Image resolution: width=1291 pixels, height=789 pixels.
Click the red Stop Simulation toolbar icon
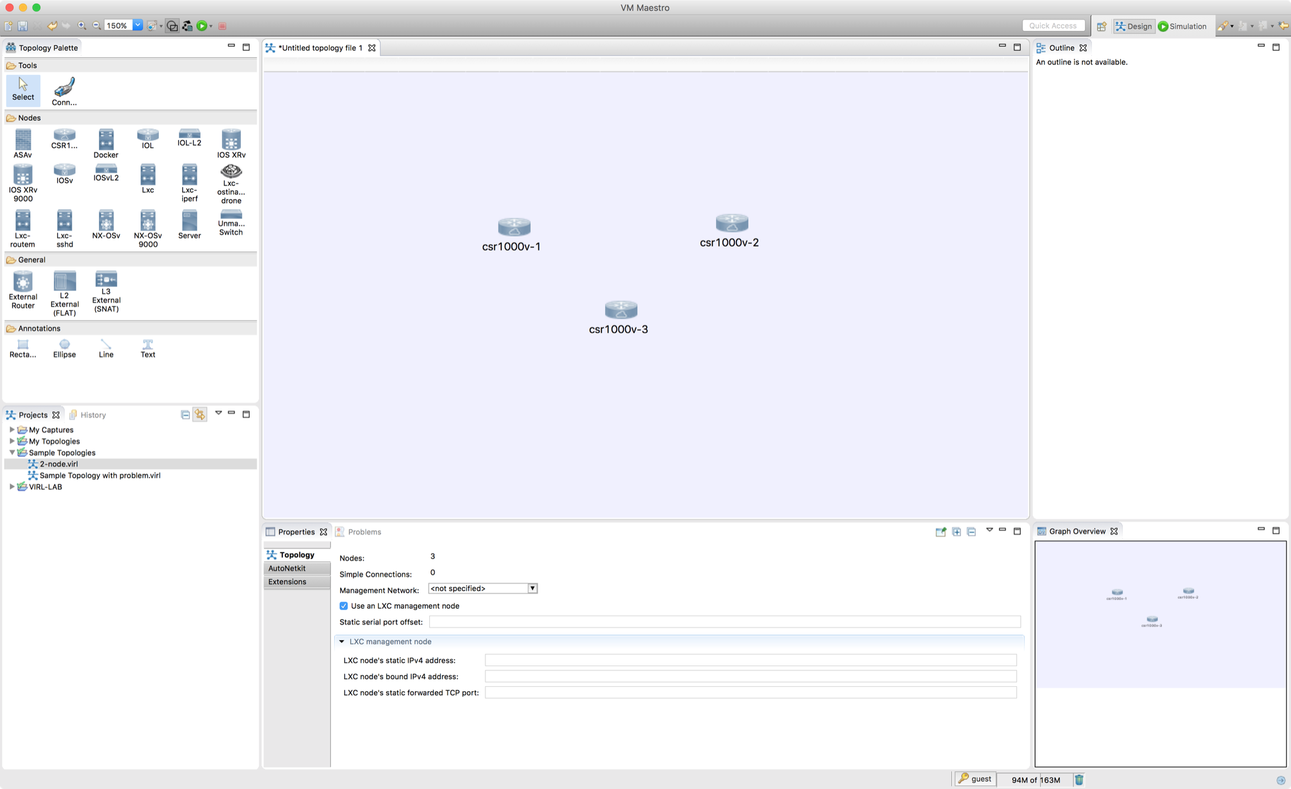click(x=222, y=26)
